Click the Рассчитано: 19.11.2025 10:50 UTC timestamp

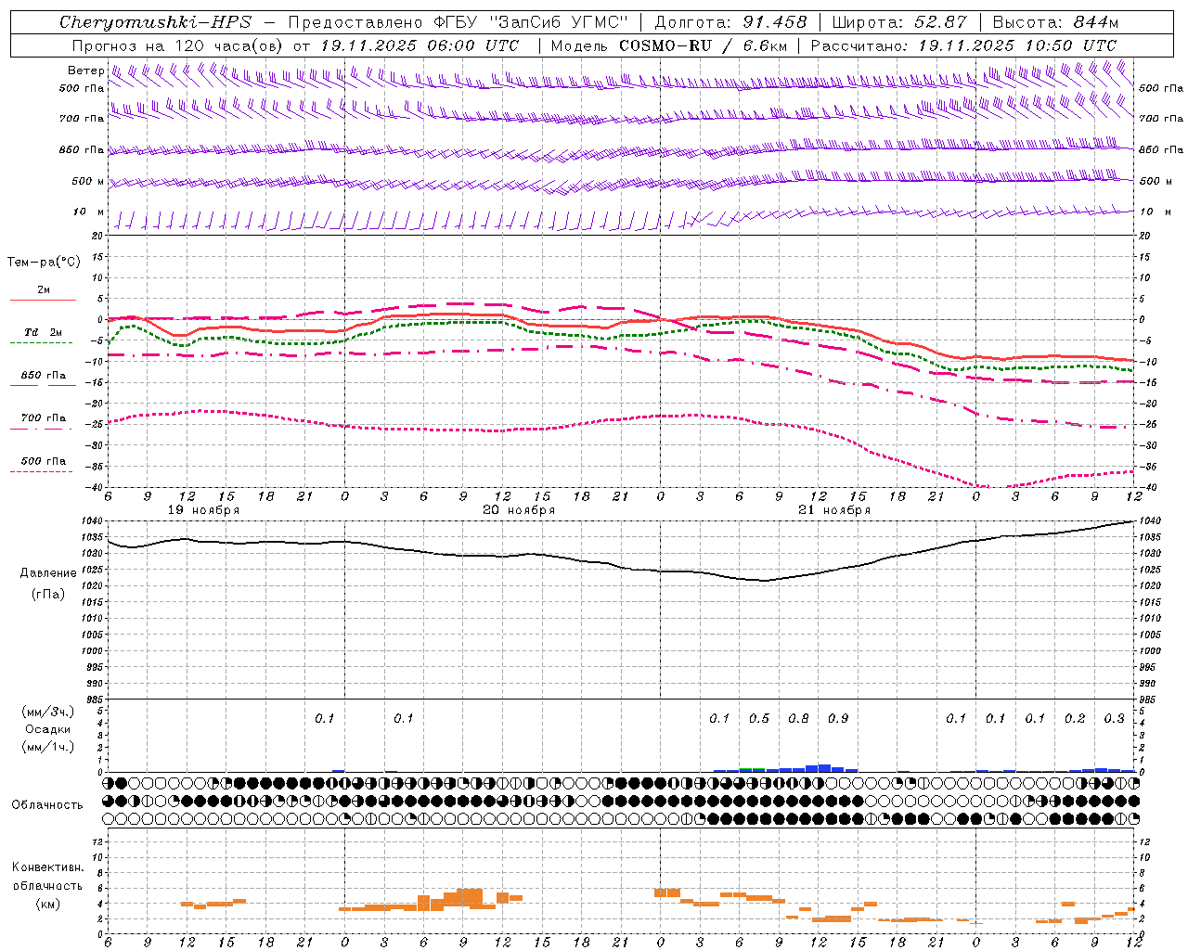pyautogui.click(x=963, y=45)
